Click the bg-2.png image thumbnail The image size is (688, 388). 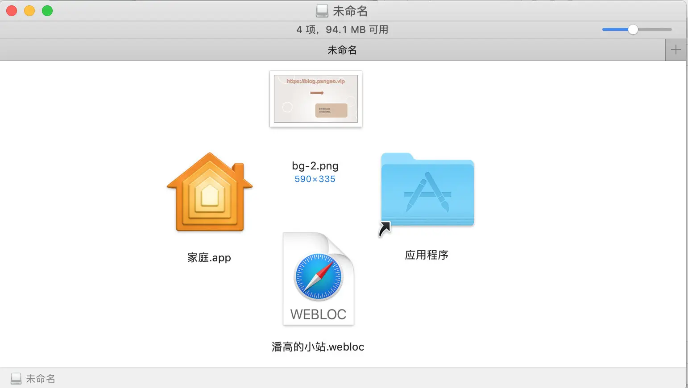pyautogui.click(x=316, y=99)
